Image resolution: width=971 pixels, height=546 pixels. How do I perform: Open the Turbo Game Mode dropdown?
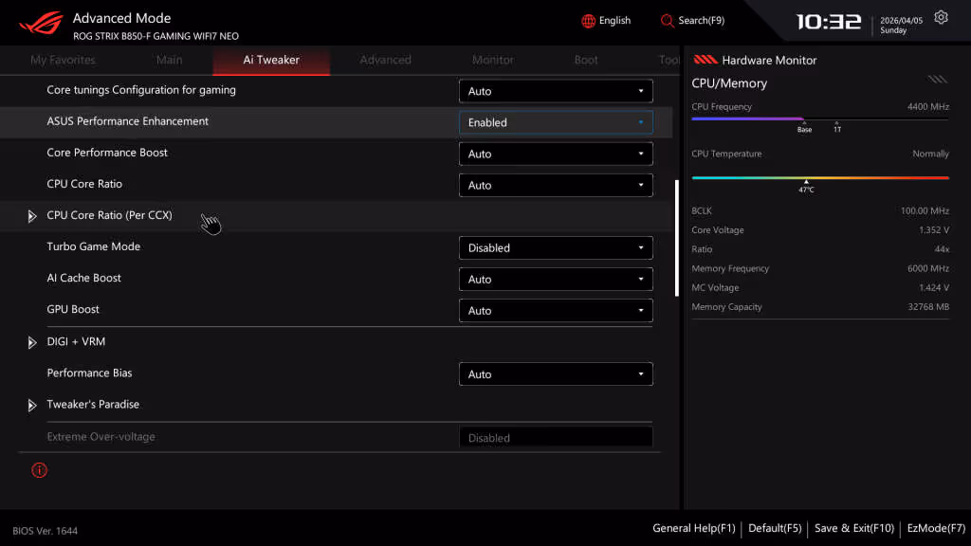coord(556,247)
